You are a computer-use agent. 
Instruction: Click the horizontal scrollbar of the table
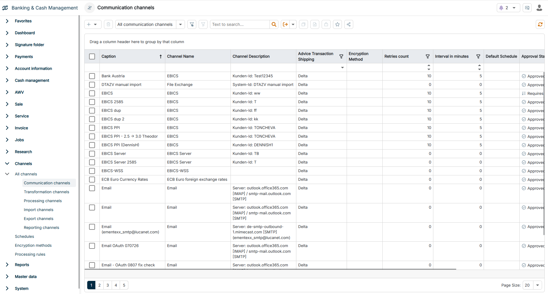point(270,269)
